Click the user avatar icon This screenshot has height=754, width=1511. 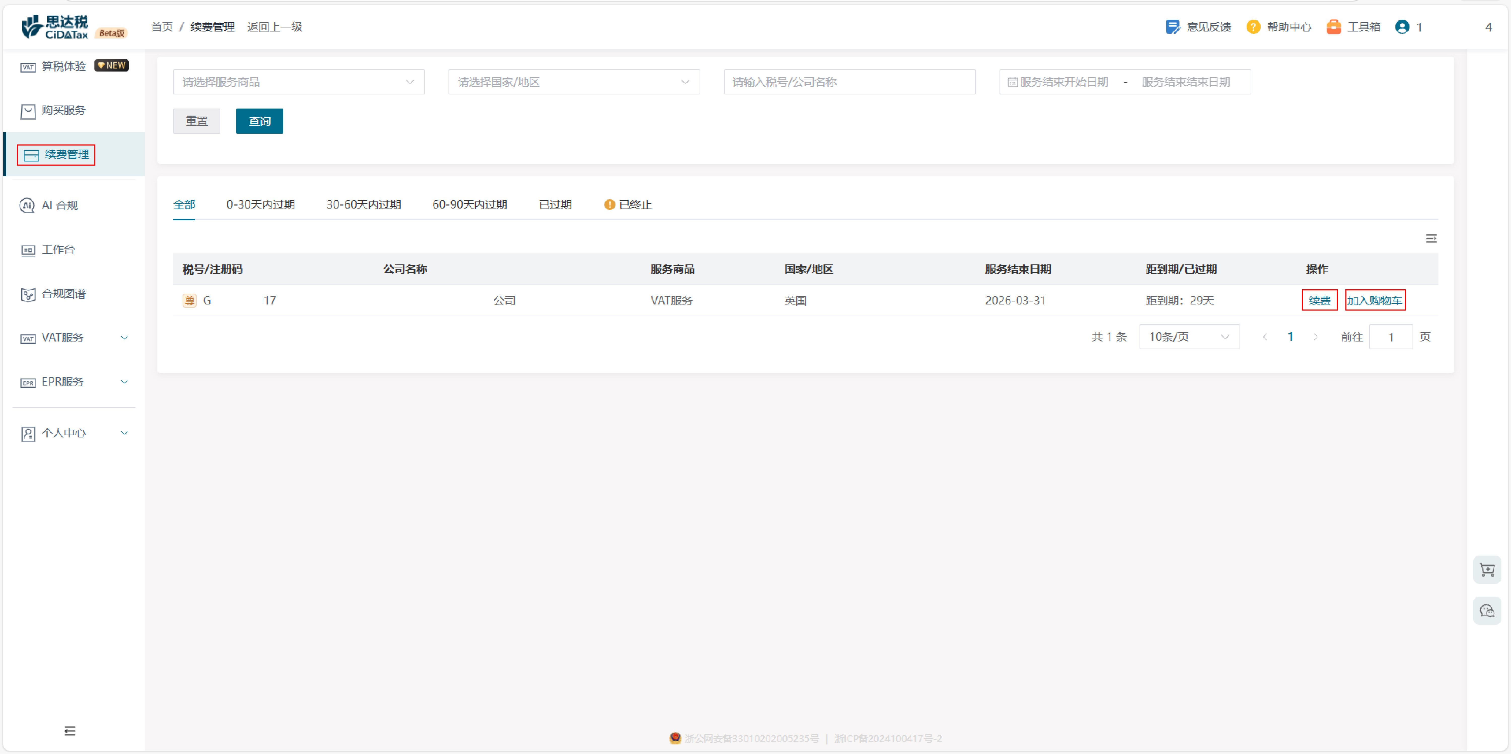point(1402,27)
